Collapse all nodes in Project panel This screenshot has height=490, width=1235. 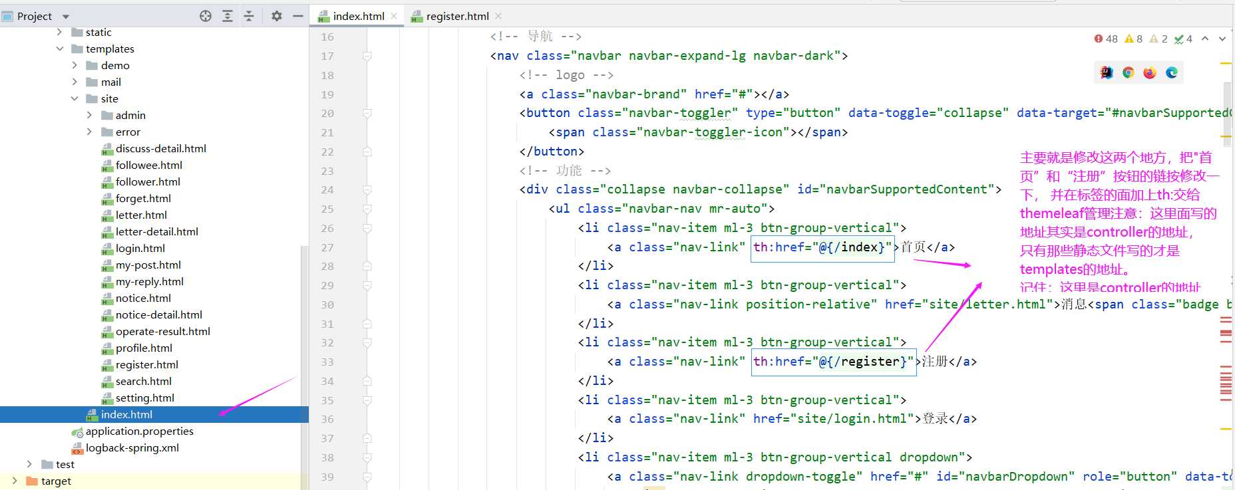pos(249,16)
